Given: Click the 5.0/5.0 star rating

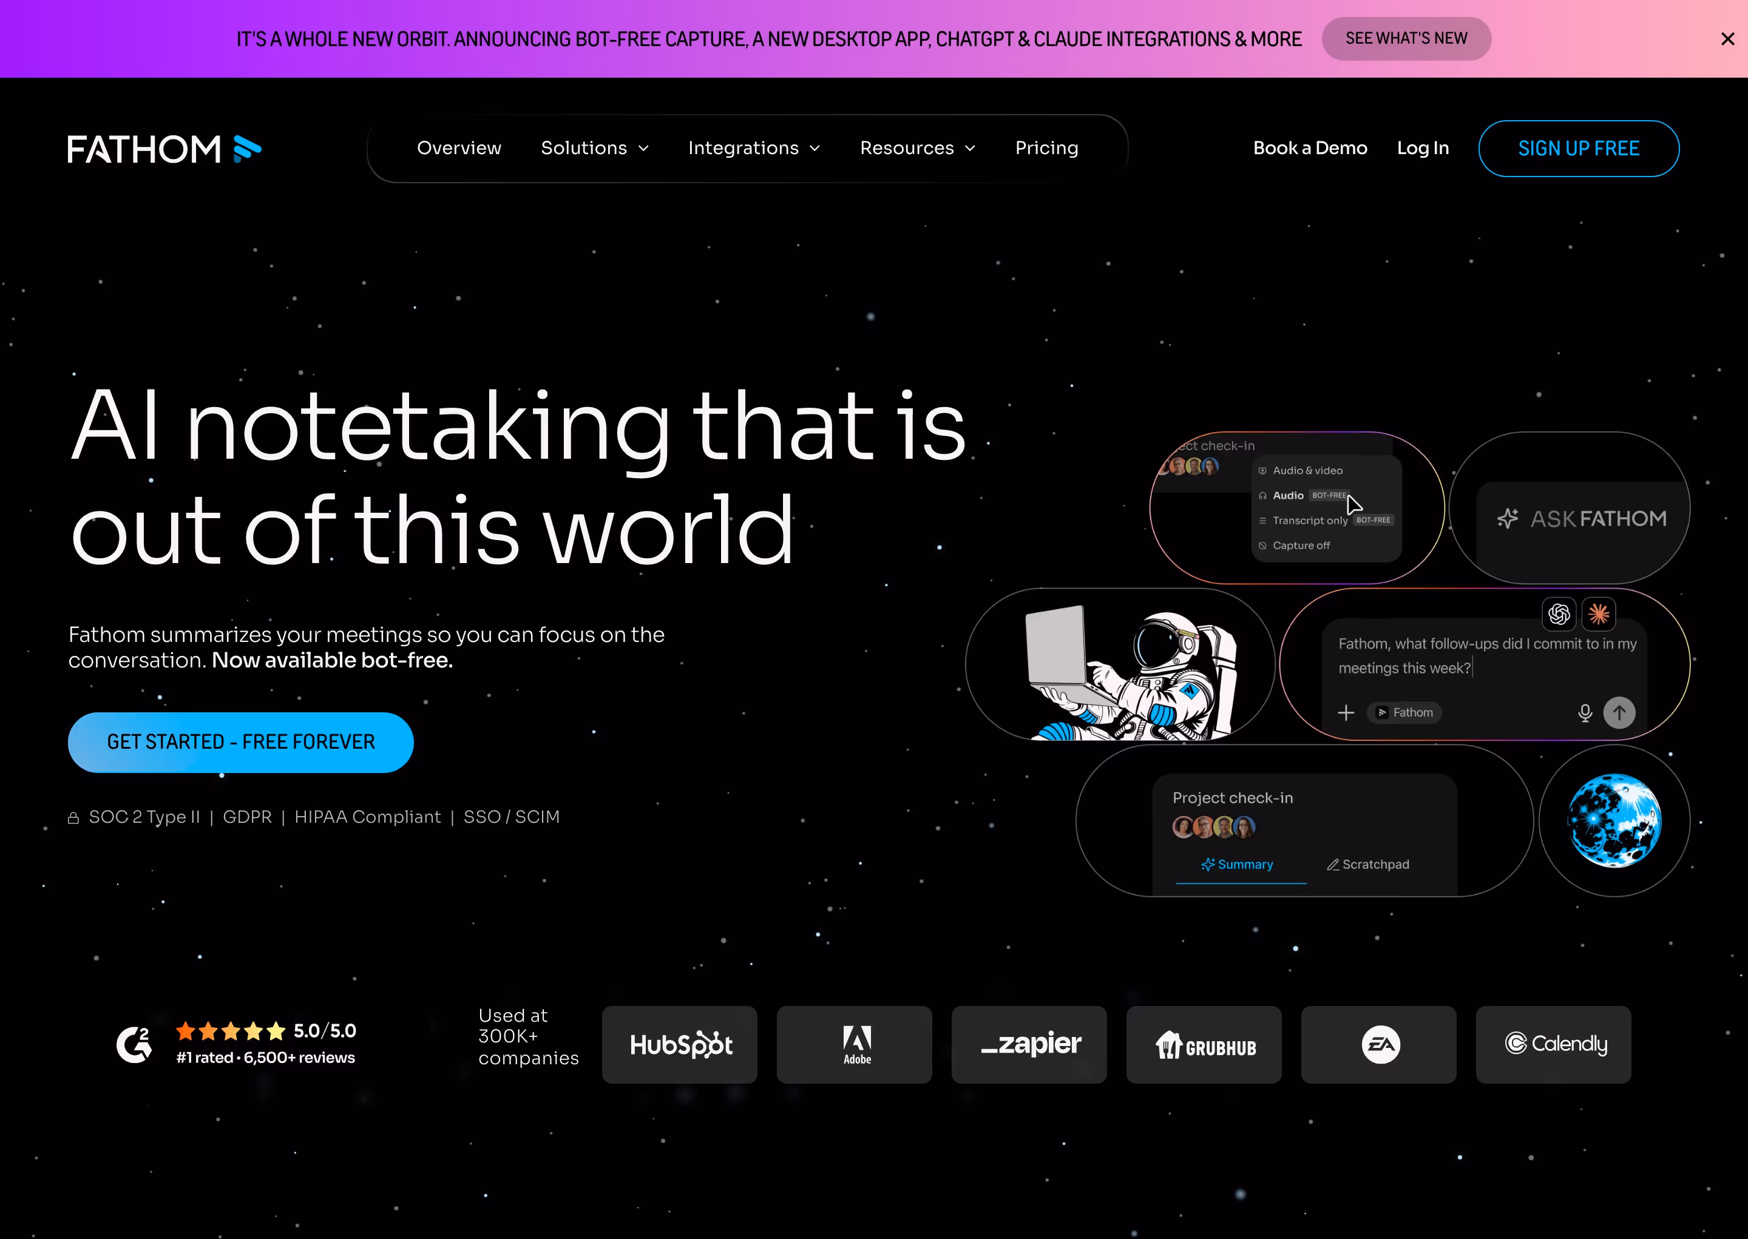Looking at the screenshot, I should click(x=265, y=1031).
